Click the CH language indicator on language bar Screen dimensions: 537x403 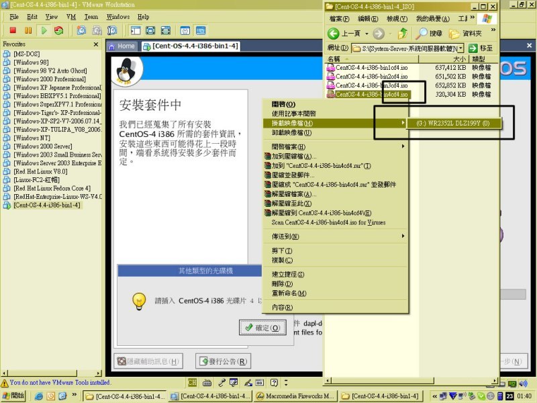click(192, 382)
